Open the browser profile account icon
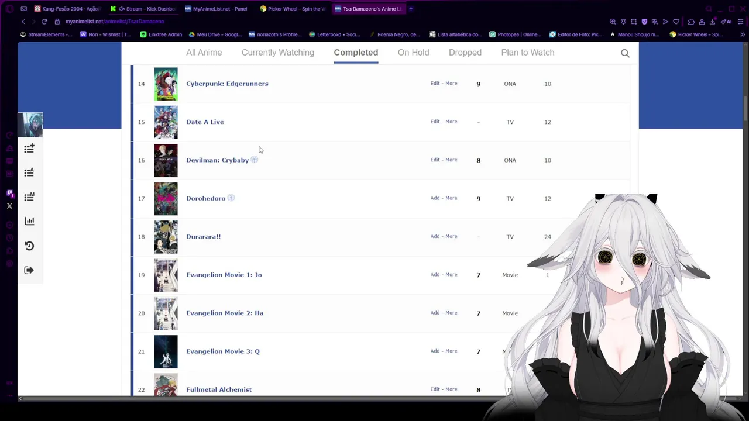The width and height of the screenshot is (749, 421). (702, 22)
